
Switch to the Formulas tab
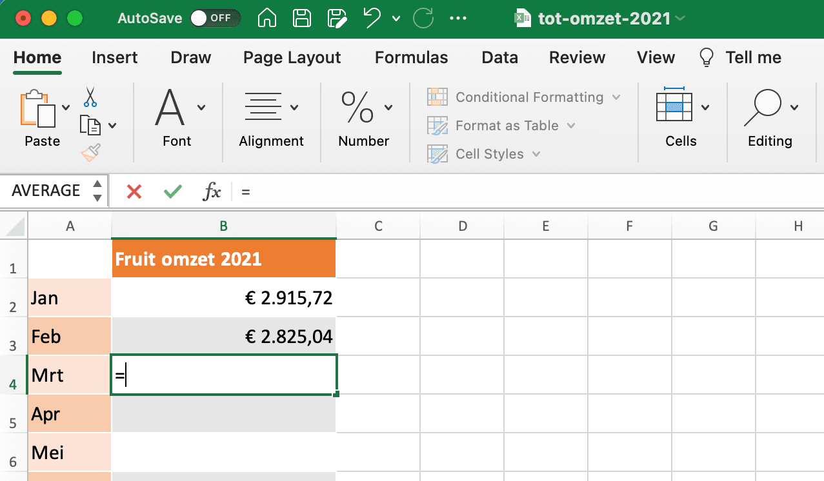[x=411, y=57]
